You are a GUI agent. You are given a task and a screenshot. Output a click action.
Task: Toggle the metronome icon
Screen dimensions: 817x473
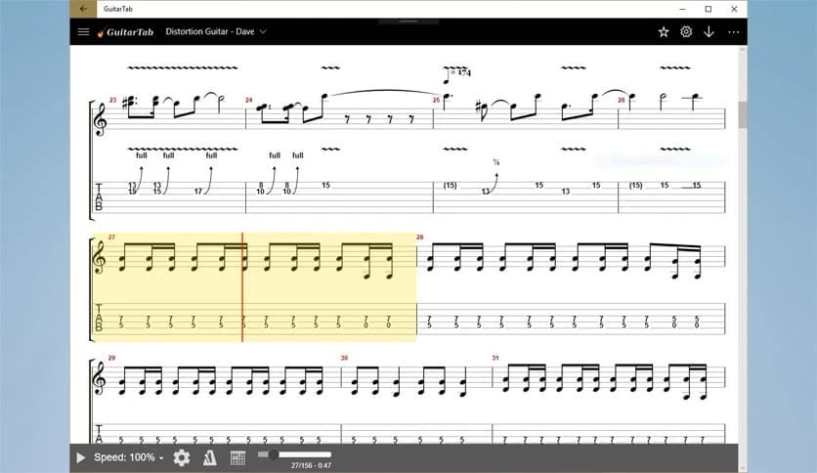click(209, 458)
